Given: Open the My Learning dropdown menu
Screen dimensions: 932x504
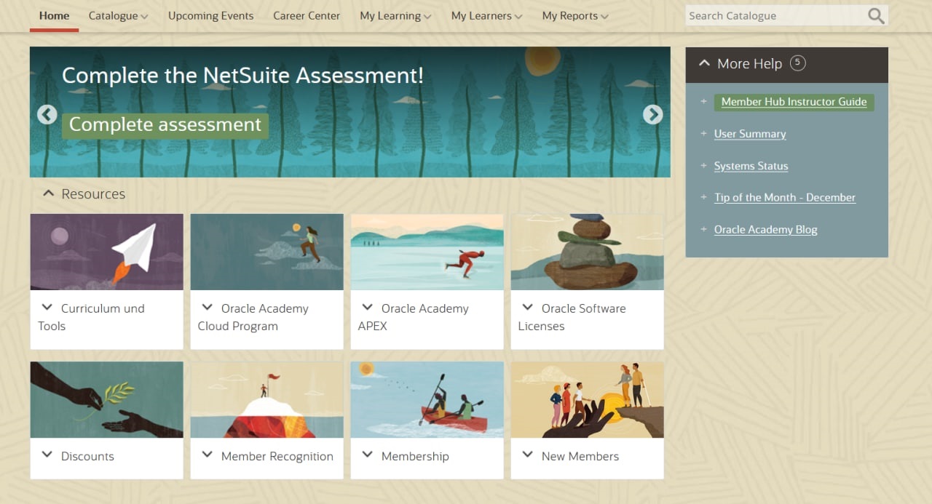Looking at the screenshot, I should click(x=395, y=16).
